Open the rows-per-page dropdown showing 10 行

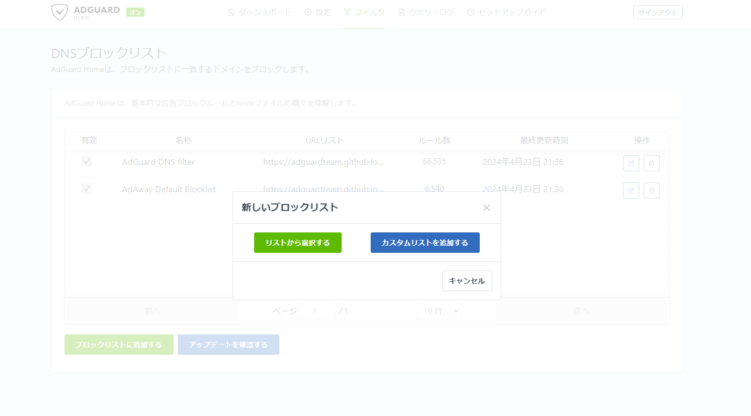tap(439, 311)
